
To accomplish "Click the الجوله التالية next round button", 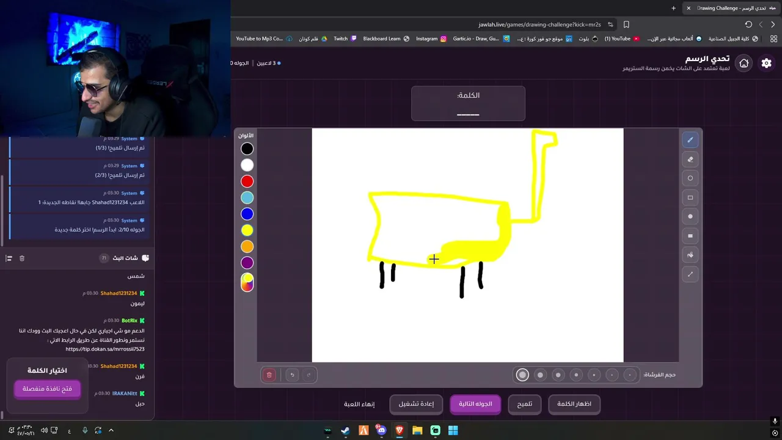I will pos(475,404).
